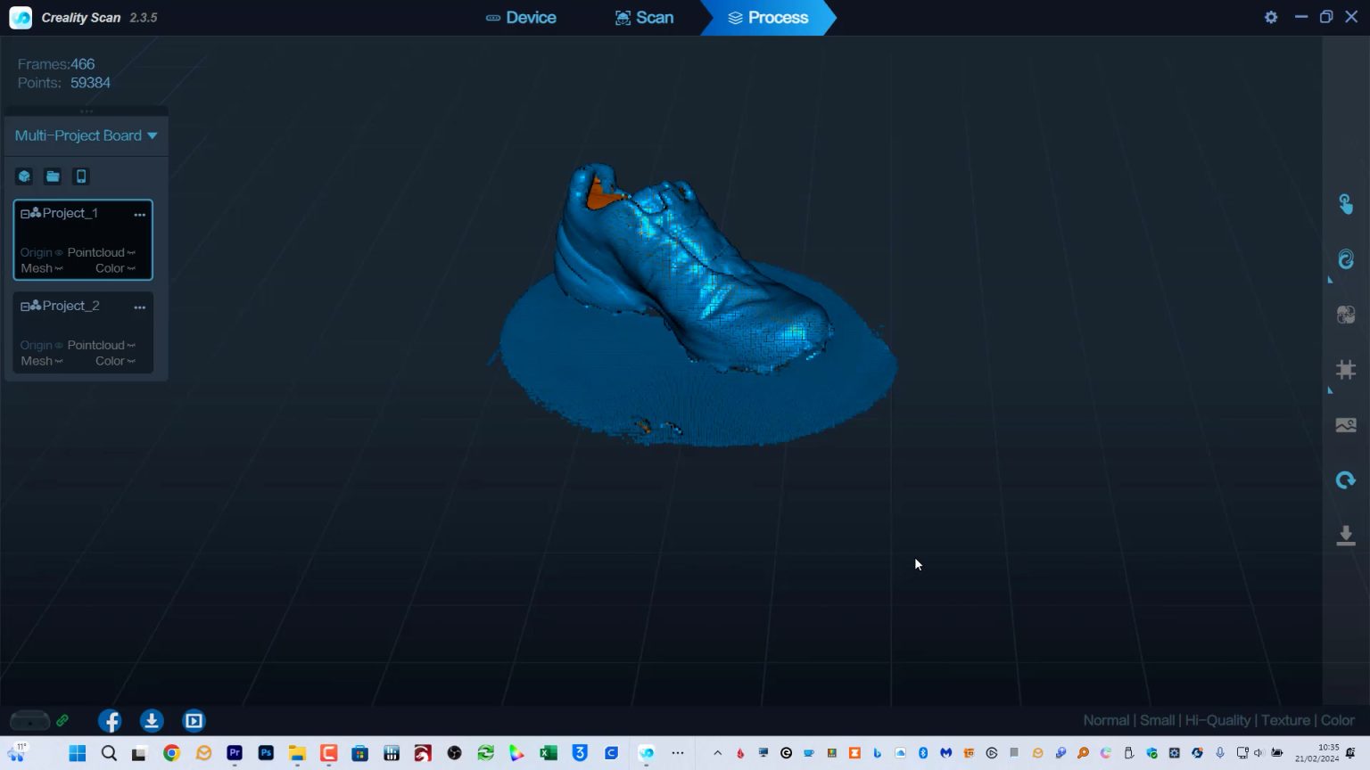1370x770 pixels.
Task: Choose the Hi-Quality option
Action: pos(1217,720)
